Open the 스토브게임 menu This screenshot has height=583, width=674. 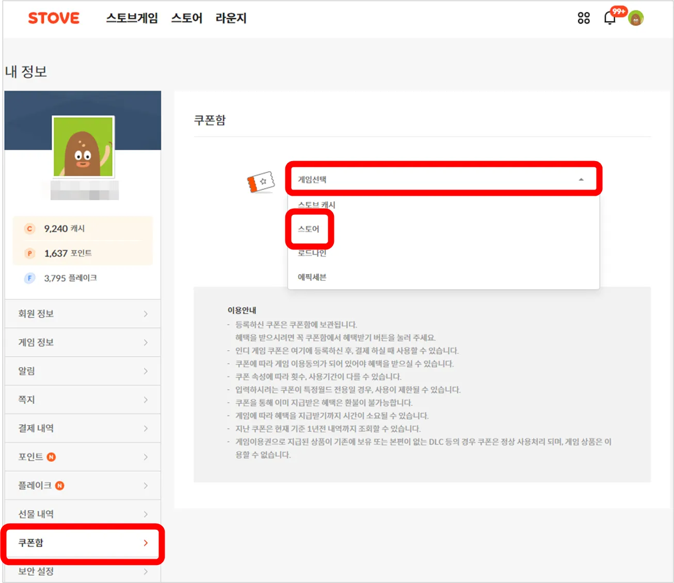(x=132, y=18)
